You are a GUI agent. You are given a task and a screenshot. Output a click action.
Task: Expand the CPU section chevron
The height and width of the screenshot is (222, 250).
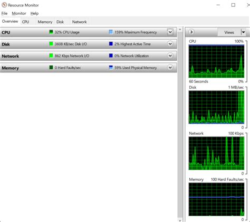click(x=170, y=32)
